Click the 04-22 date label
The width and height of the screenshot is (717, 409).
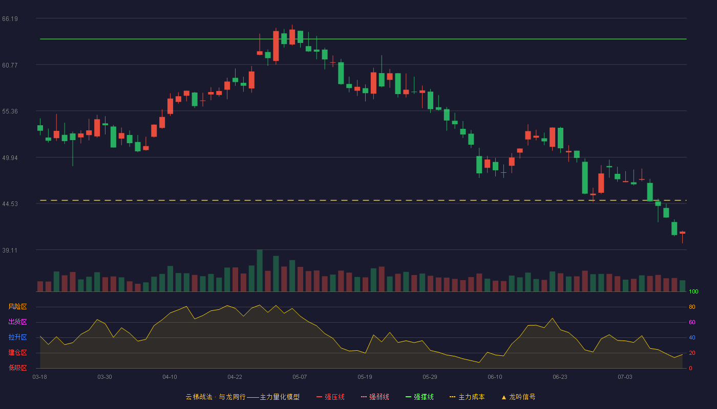(x=235, y=377)
